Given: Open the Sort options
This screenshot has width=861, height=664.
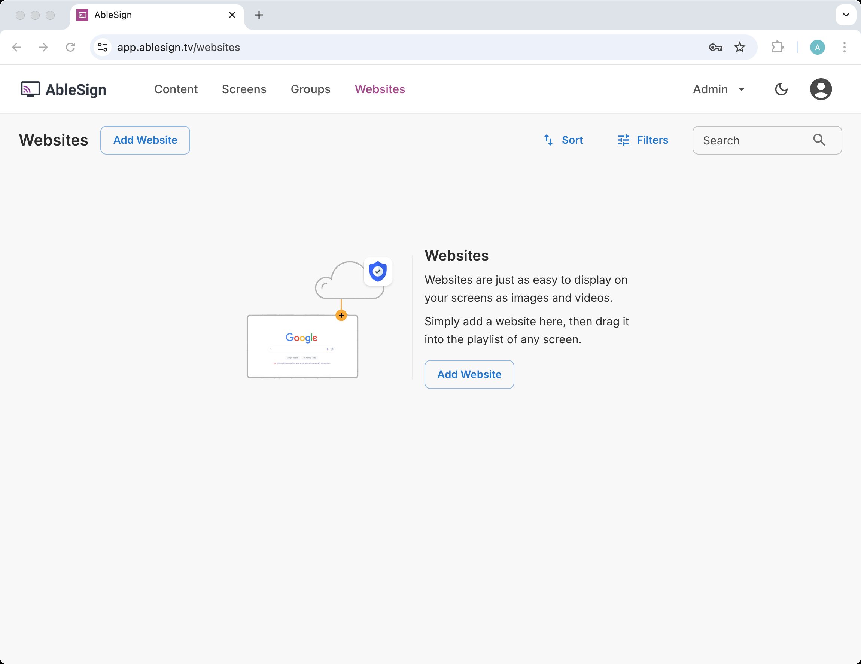Looking at the screenshot, I should coord(563,140).
